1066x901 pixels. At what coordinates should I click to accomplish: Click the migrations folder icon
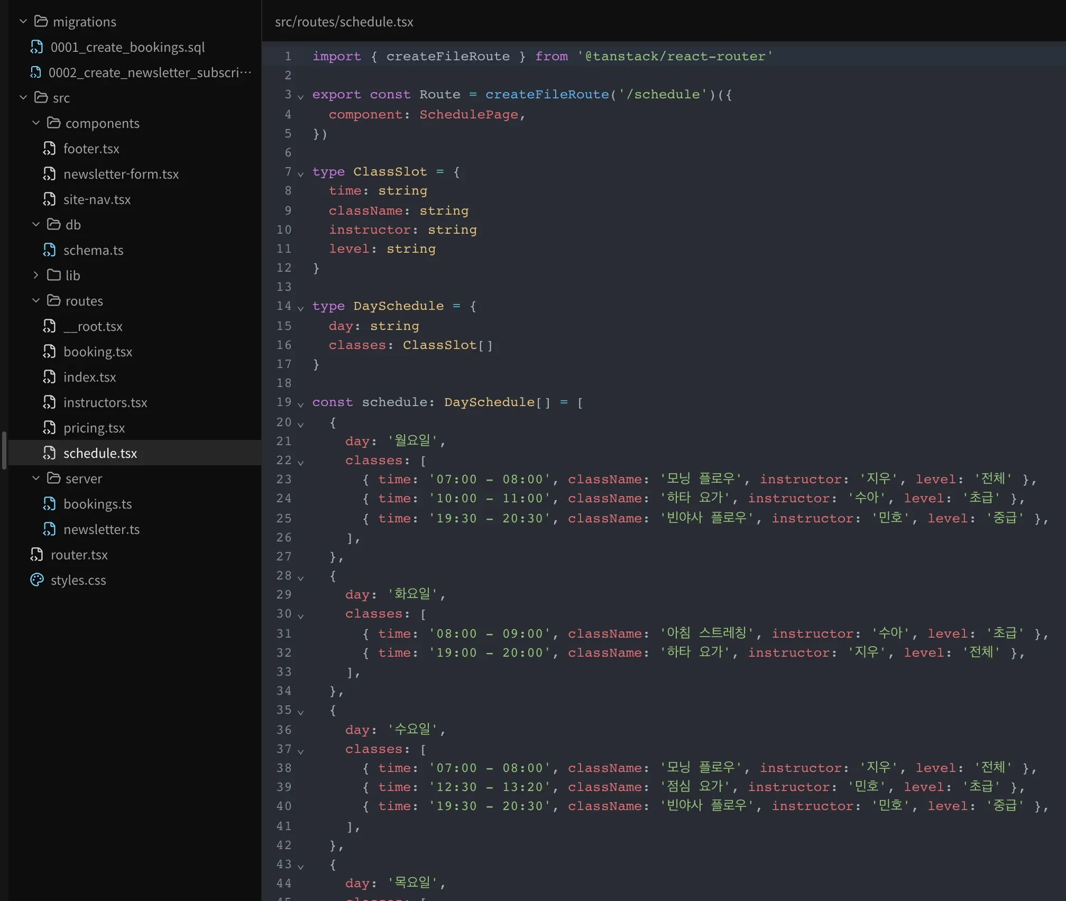(41, 21)
